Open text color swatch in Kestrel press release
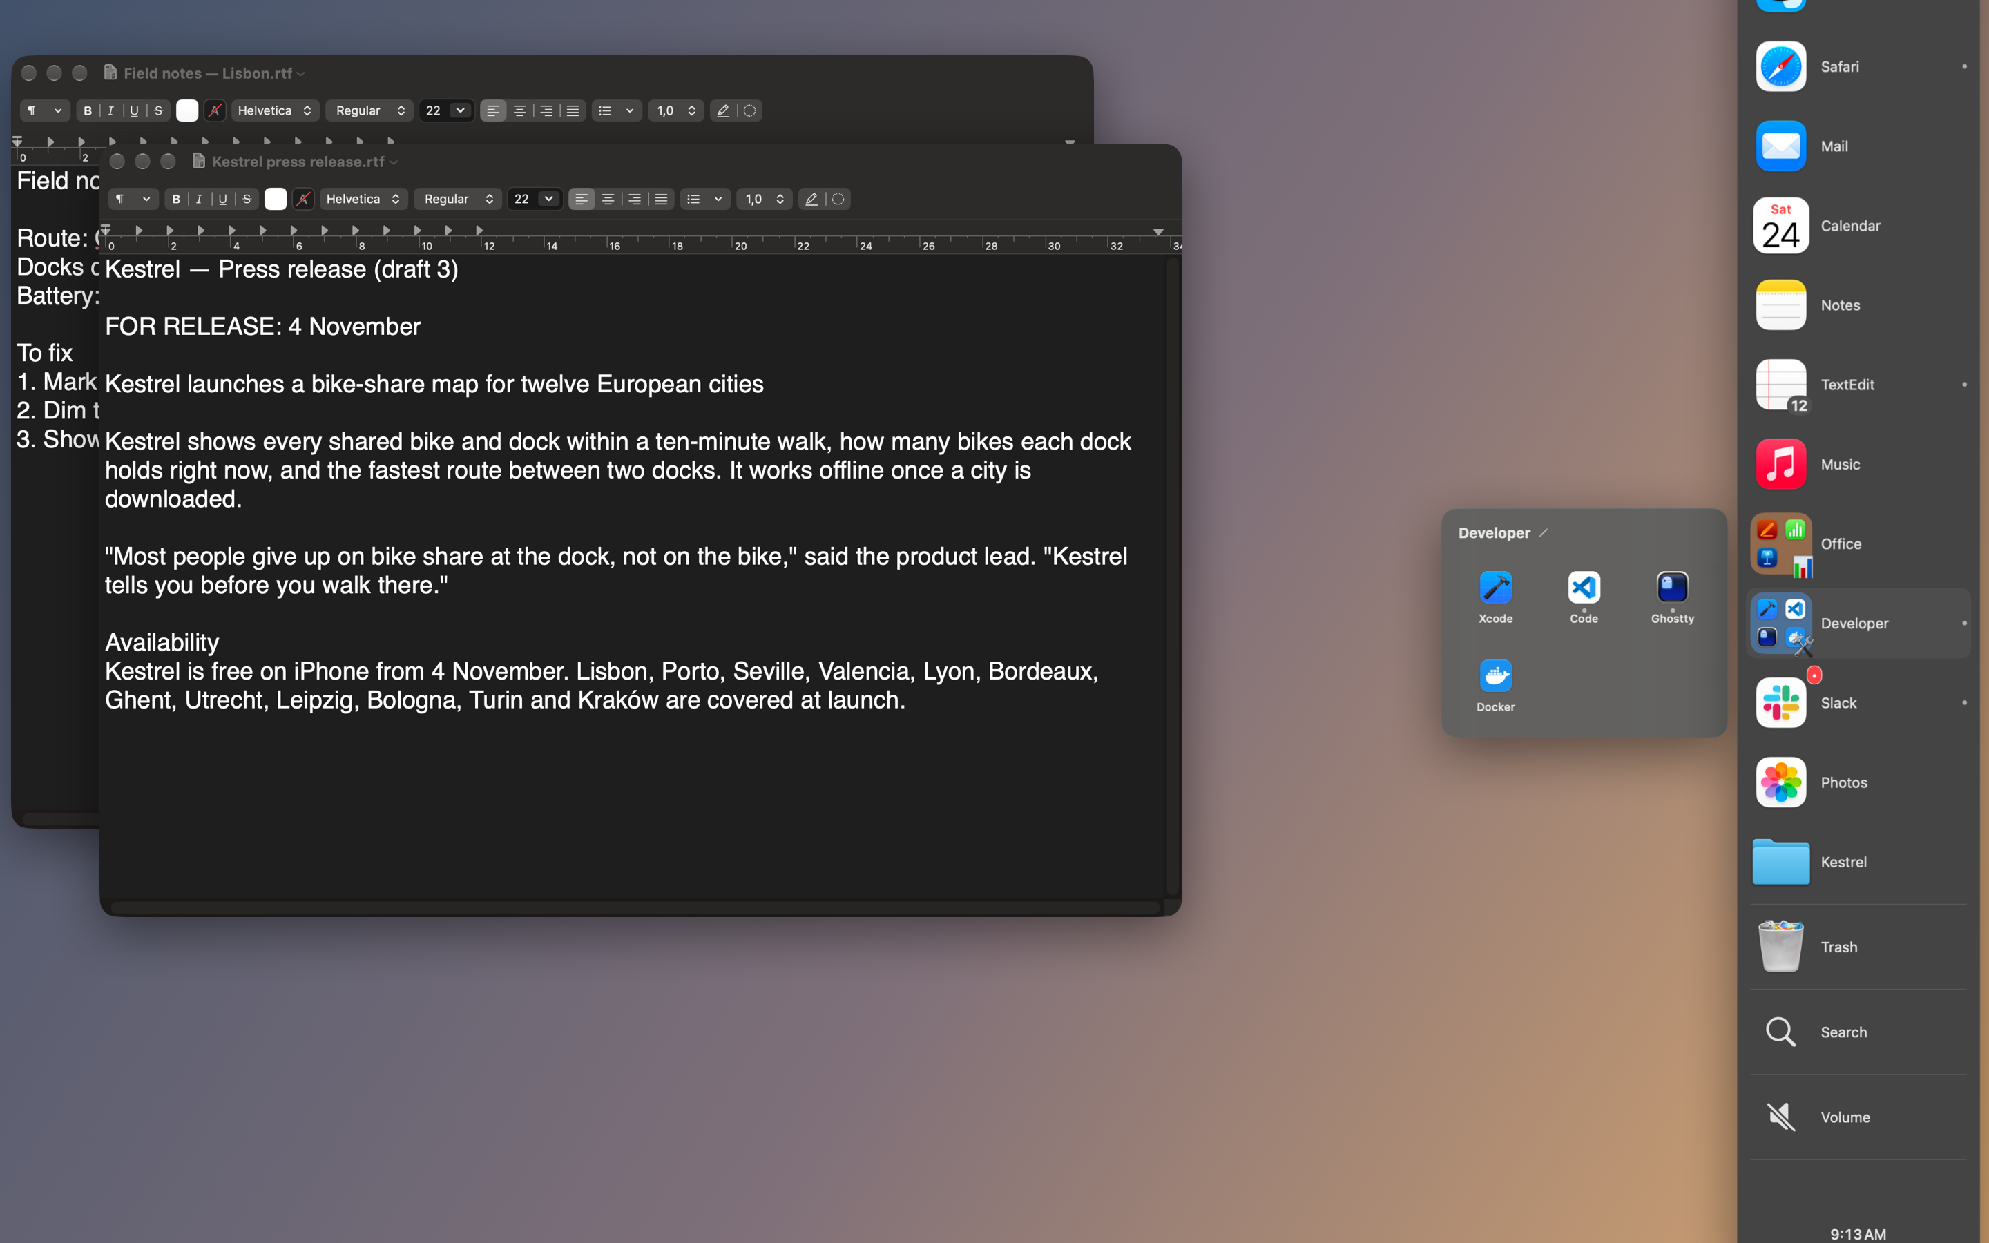 (276, 199)
